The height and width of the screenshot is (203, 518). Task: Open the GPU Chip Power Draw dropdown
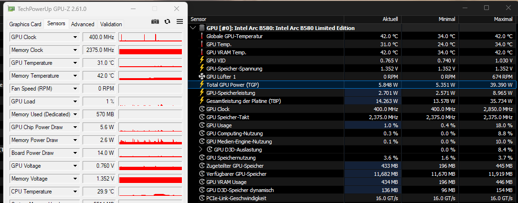pyautogui.click(x=75, y=127)
